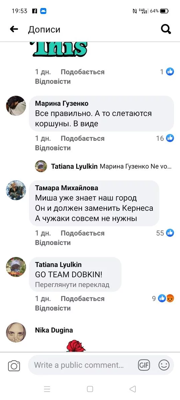Open Nika Dugina's profile name
180x400 pixels.
(x=54, y=330)
